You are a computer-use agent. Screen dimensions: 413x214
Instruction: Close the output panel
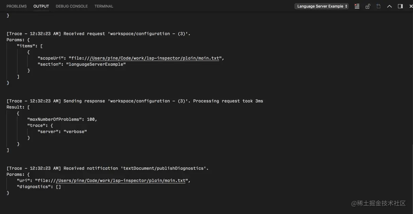(411, 6)
